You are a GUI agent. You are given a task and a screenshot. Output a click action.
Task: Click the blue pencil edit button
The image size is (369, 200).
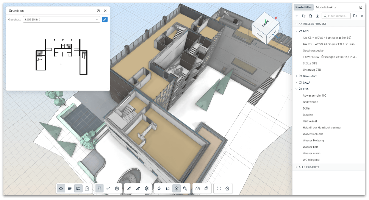pos(105,20)
